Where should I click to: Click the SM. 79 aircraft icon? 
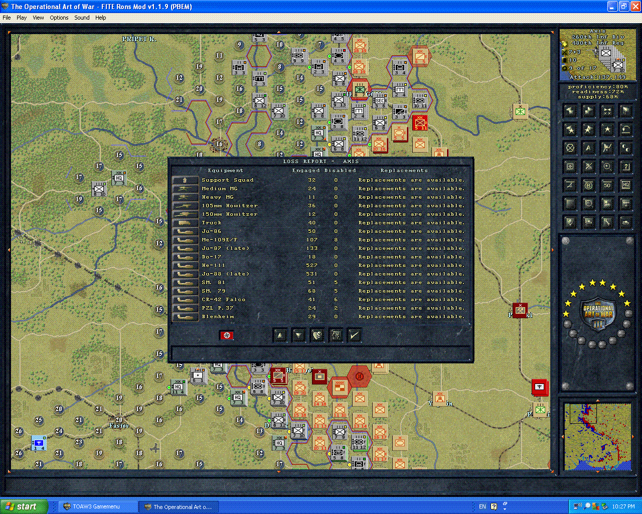pyautogui.click(x=185, y=291)
